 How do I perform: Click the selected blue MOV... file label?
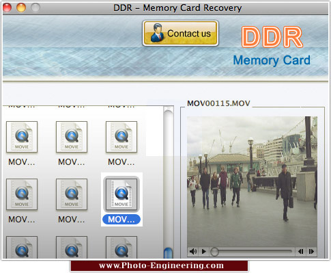pos(121,220)
